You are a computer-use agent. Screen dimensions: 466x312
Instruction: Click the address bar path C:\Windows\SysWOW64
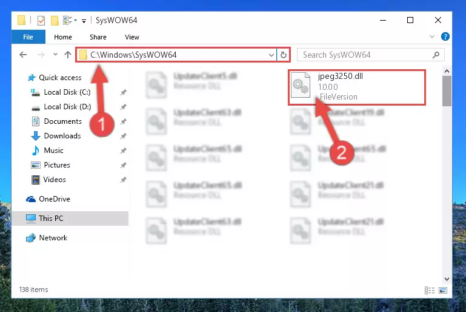coord(133,55)
